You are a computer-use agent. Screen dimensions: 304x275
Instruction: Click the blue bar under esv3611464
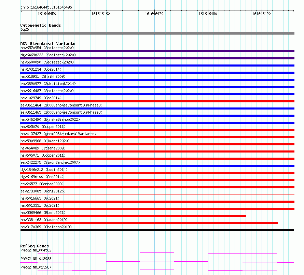(x=157, y=108)
